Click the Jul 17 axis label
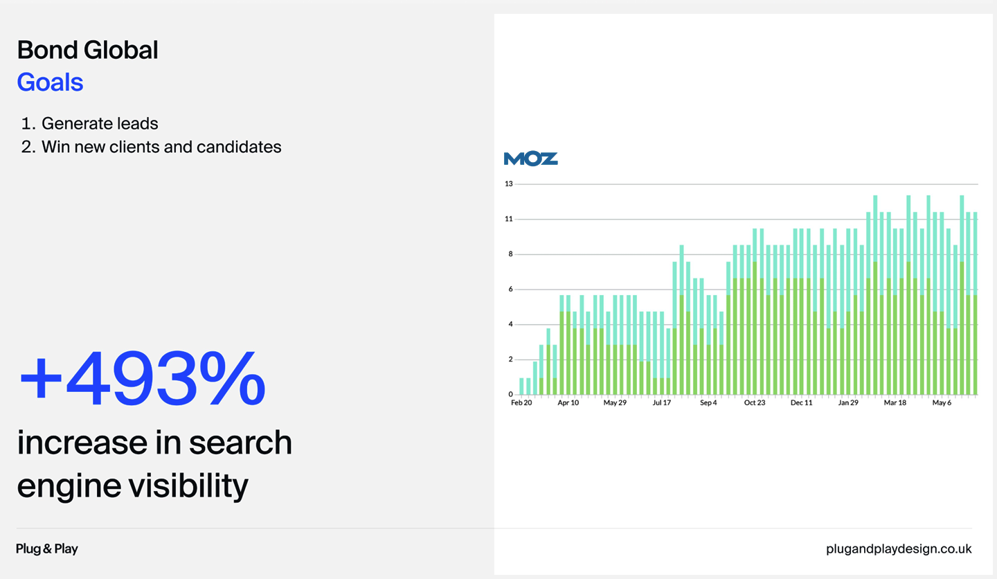 click(x=661, y=402)
